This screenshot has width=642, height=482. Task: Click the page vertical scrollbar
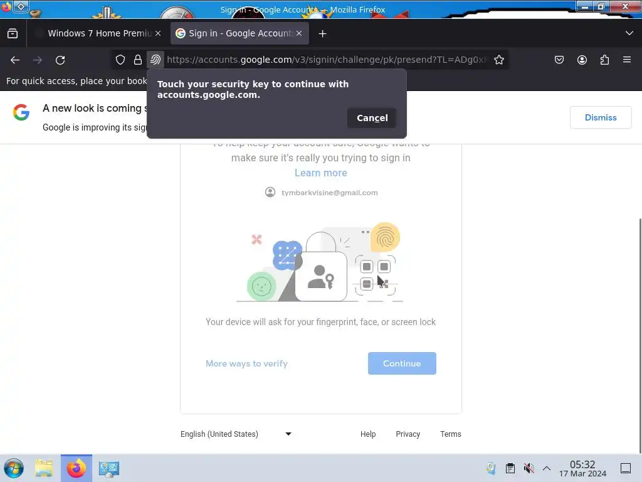[x=639, y=336]
